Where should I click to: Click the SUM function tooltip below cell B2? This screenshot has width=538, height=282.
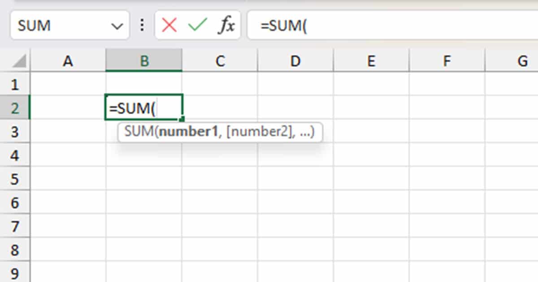point(220,132)
